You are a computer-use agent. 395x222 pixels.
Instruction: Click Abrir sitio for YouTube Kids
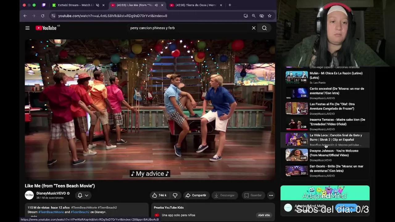264,215
